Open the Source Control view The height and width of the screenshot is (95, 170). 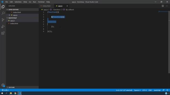coord(3,20)
